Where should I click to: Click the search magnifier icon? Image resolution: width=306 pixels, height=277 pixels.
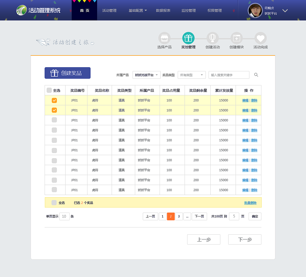256,75
